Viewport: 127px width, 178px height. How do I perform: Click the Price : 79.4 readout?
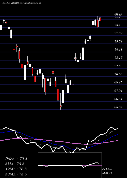(x=16, y=159)
